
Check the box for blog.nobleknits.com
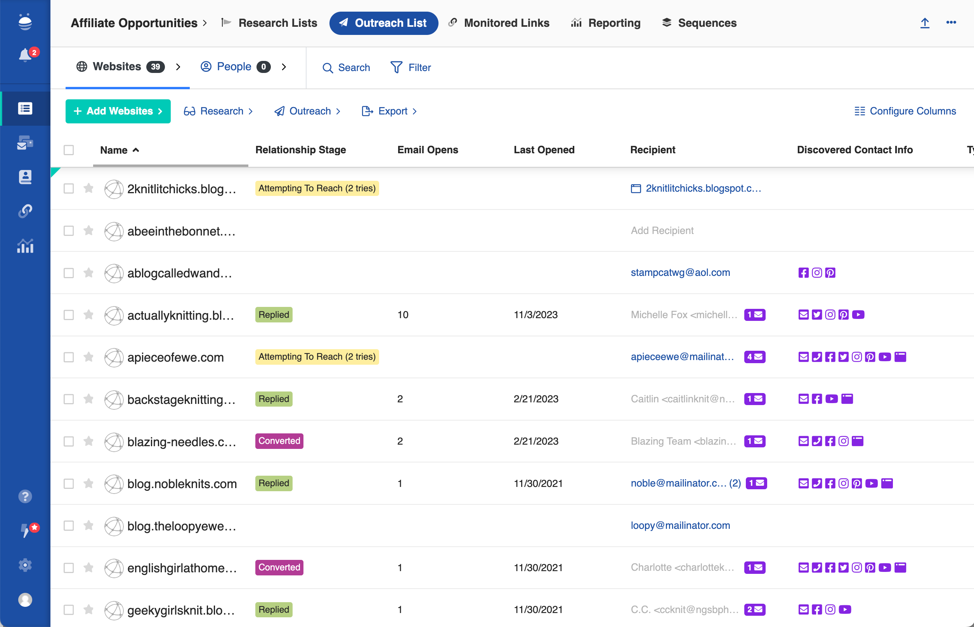click(69, 484)
